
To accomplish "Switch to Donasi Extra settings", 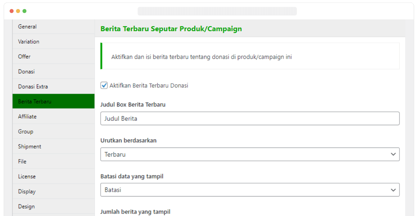I will (33, 86).
